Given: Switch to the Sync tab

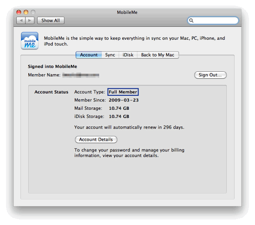Looking at the screenshot, I should coord(110,55).
